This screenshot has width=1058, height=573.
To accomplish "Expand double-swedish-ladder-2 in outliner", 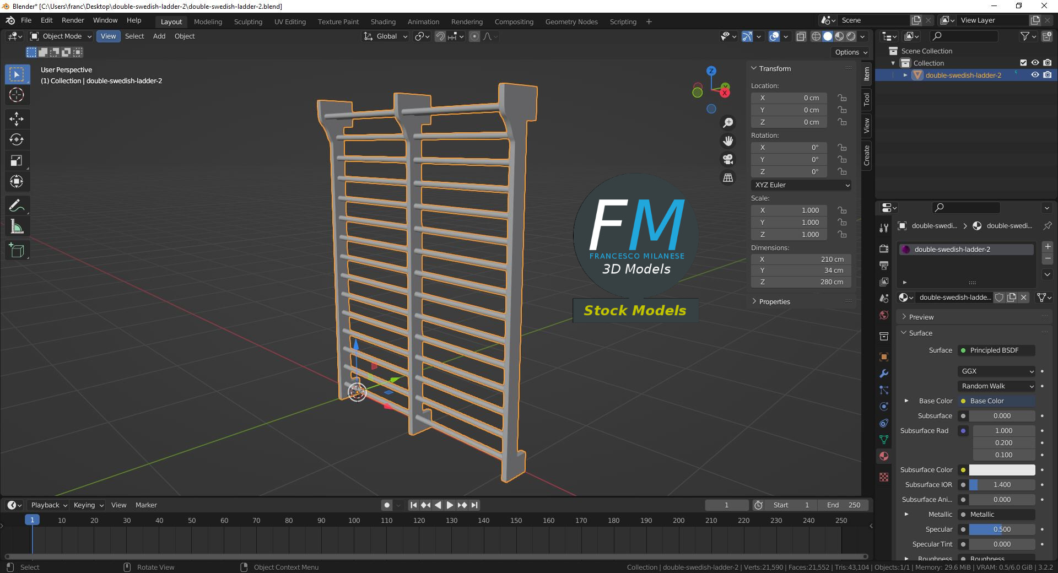I will 905,75.
